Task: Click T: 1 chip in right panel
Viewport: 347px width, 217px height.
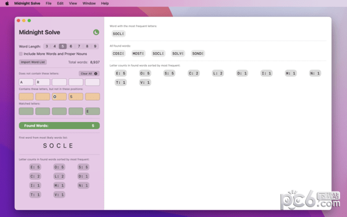Action: point(121,83)
